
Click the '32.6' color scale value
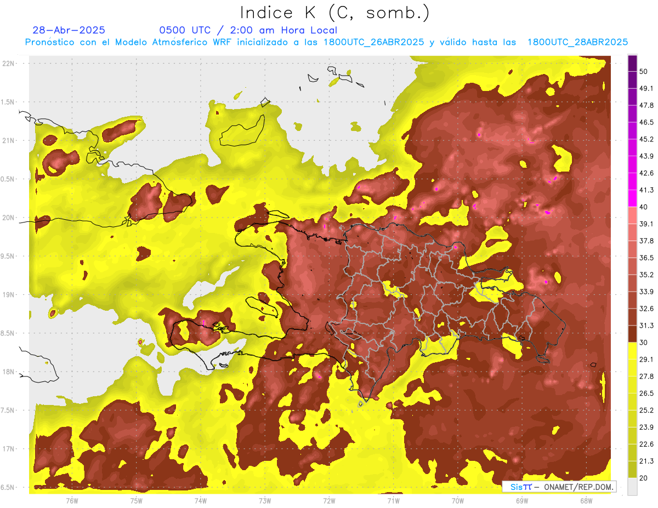point(646,309)
